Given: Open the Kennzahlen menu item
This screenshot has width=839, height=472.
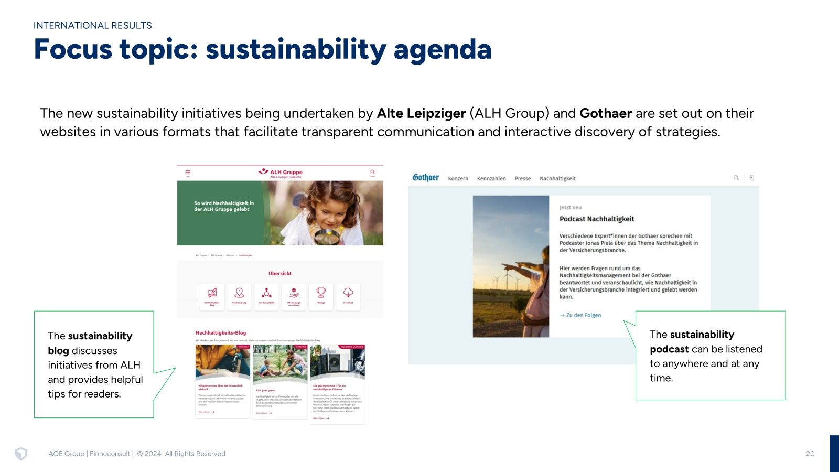Looking at the screenshot, I should (491, 179).
